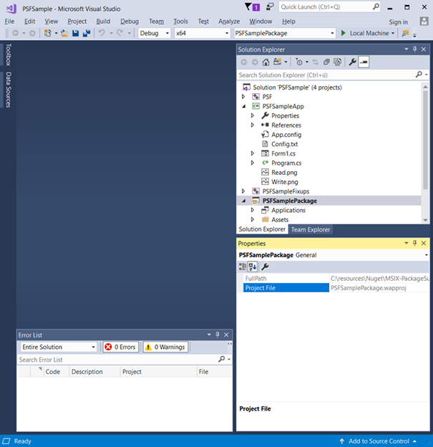Click the Search Error List field
Image resolution: width=433 pixels, height=447 pixels.
[x=125, y=360]
